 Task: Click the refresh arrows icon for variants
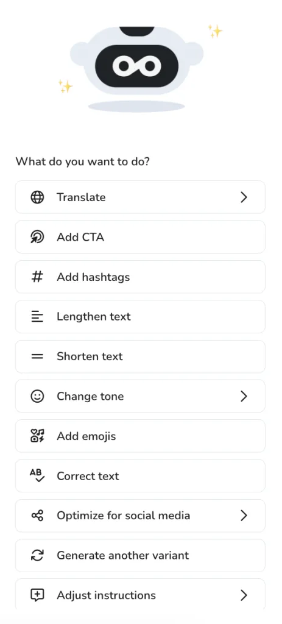[x=37, y=556]
